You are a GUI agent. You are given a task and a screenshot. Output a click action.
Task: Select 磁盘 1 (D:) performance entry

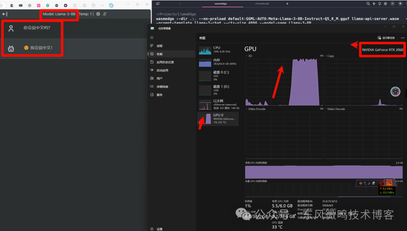click(218, 90)
